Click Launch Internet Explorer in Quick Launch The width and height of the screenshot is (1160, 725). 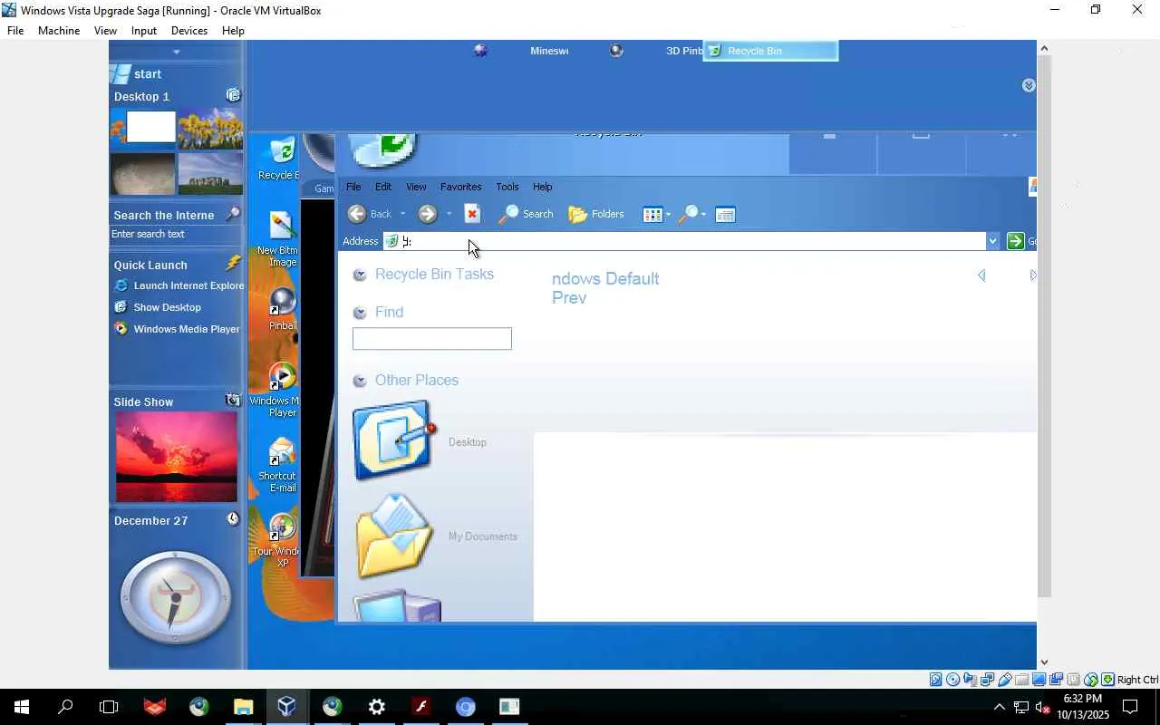click(179, 285)
